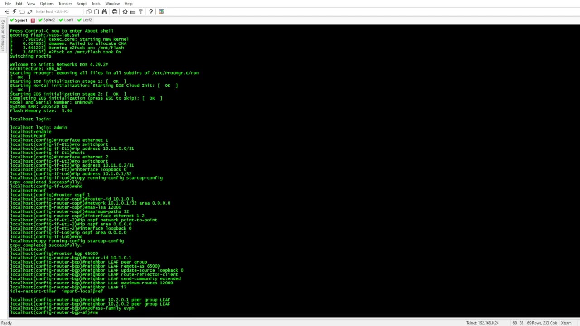Click the 'neighbor LEAF route-reflector-client' line

coord(94,274)
